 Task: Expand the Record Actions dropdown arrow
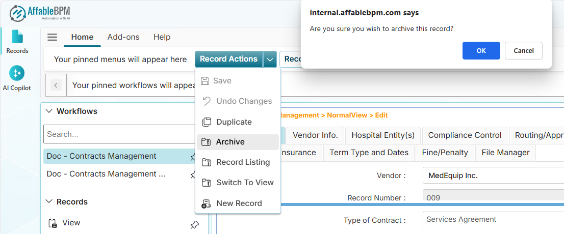[270, 60]
